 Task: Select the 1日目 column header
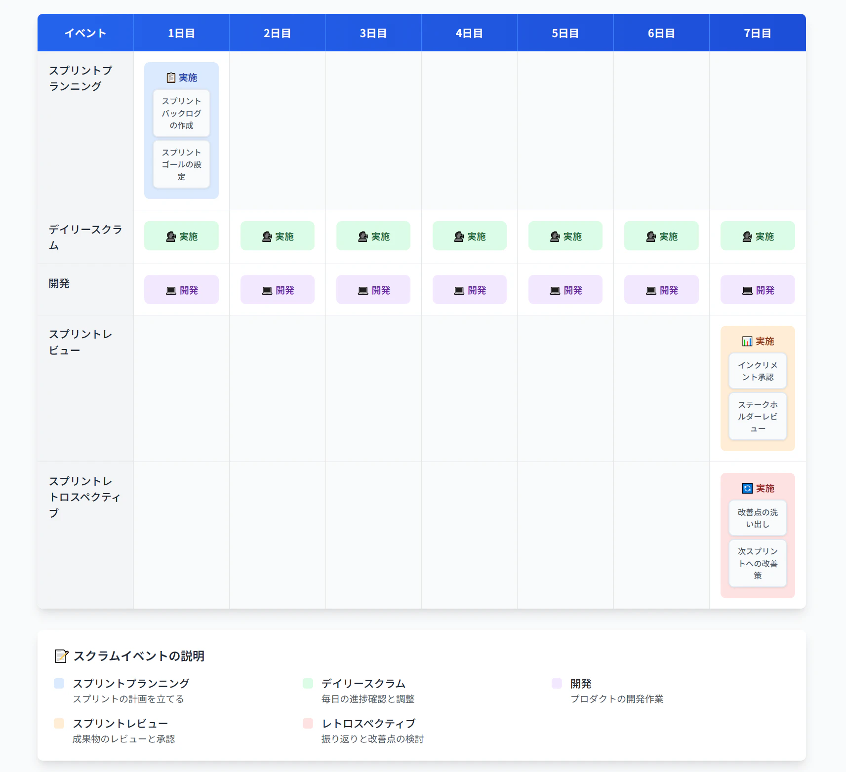[181, 33]
